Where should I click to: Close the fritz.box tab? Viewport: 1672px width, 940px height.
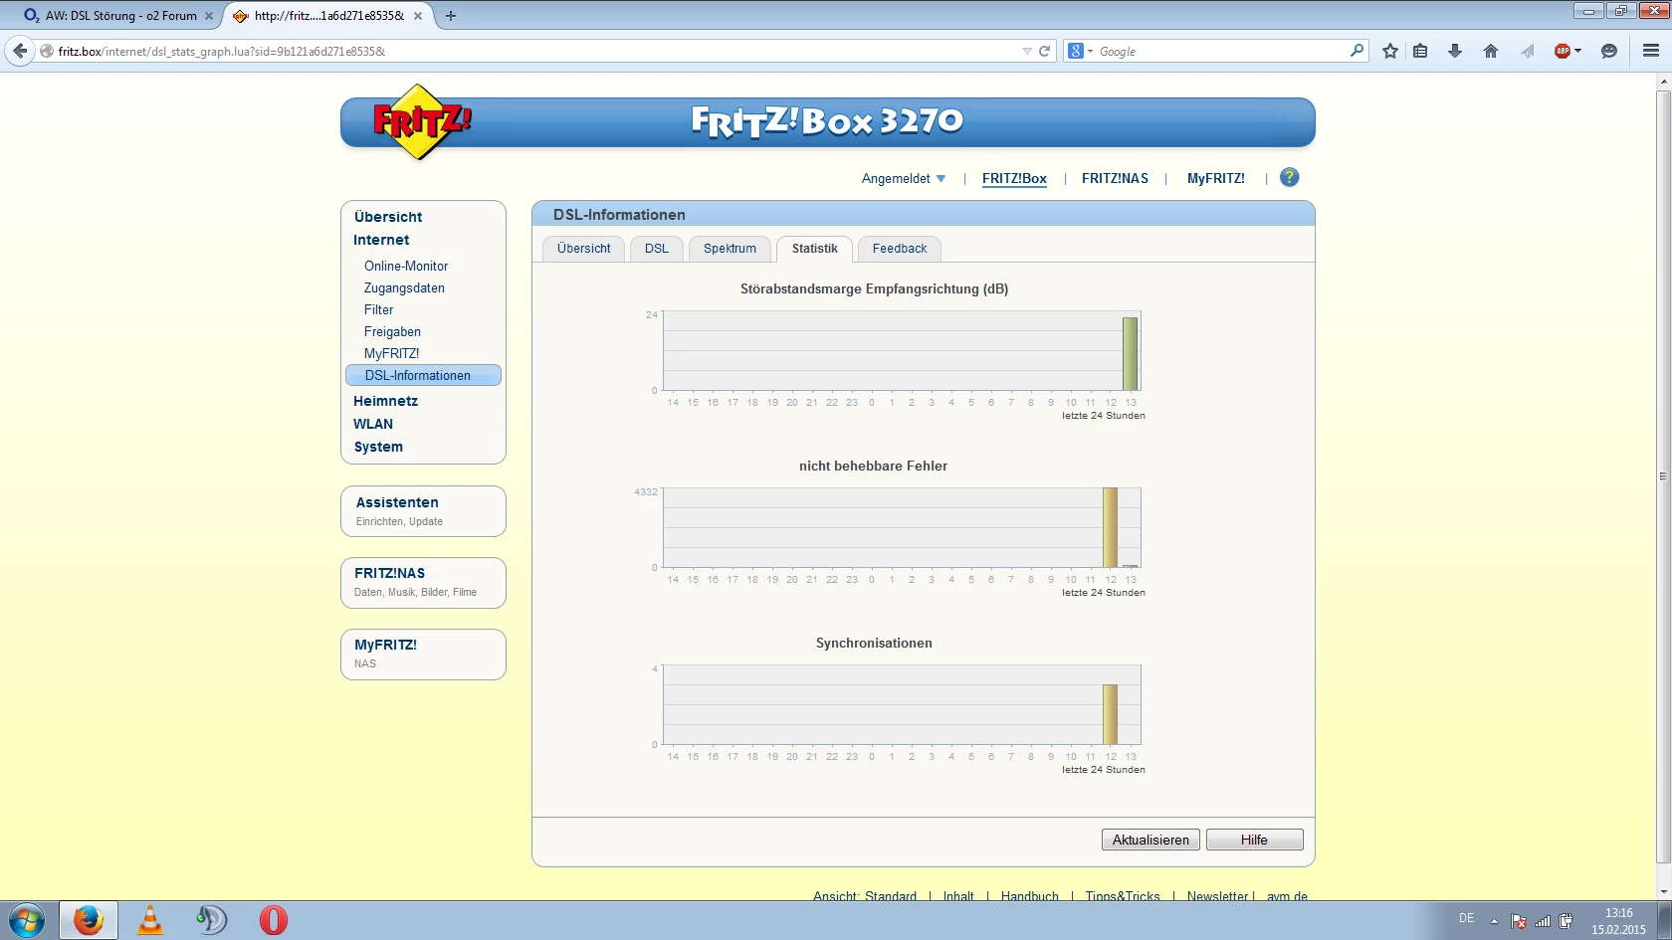coord(418,16)
